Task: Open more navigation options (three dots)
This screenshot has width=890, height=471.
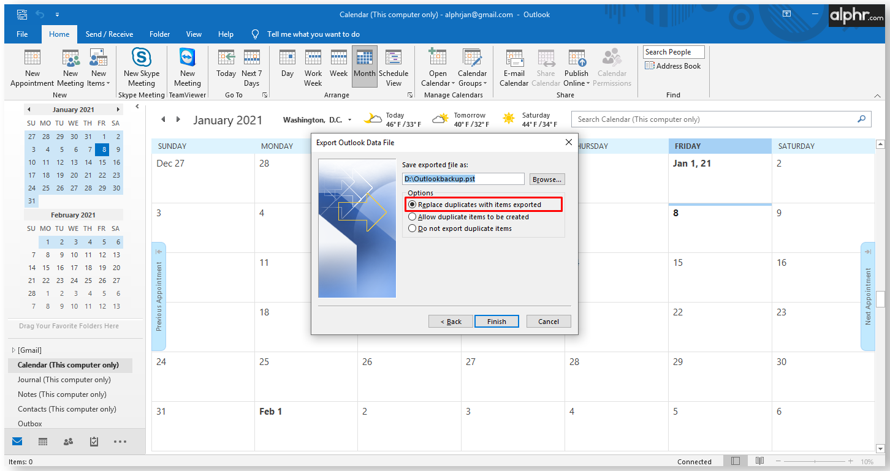Action: pos(120,441)
